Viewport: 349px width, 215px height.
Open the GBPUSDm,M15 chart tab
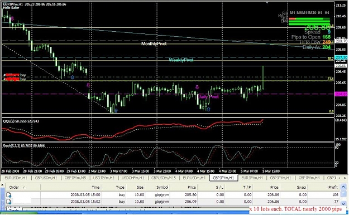[x=164, y=178]
